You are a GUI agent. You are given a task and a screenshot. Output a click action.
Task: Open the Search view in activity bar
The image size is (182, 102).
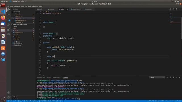[9, 14]
